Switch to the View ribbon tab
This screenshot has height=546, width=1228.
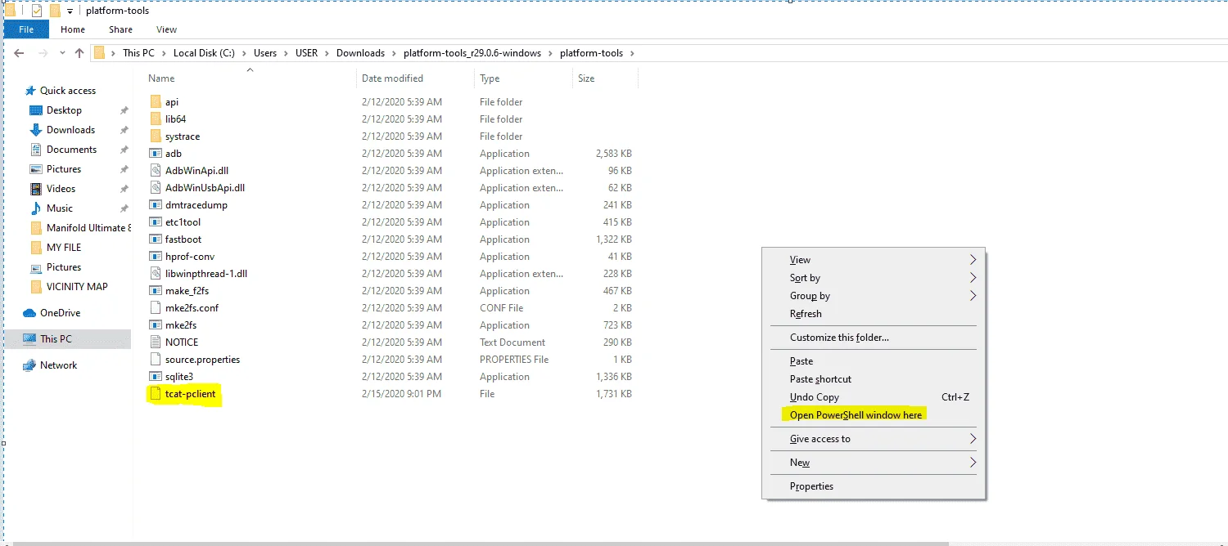click(166, 29)
